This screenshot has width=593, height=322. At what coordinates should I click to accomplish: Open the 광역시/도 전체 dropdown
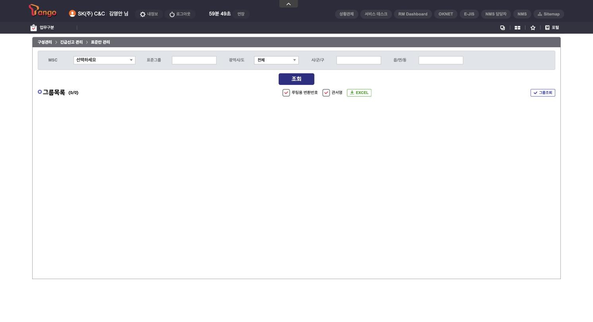pos(276,60)
